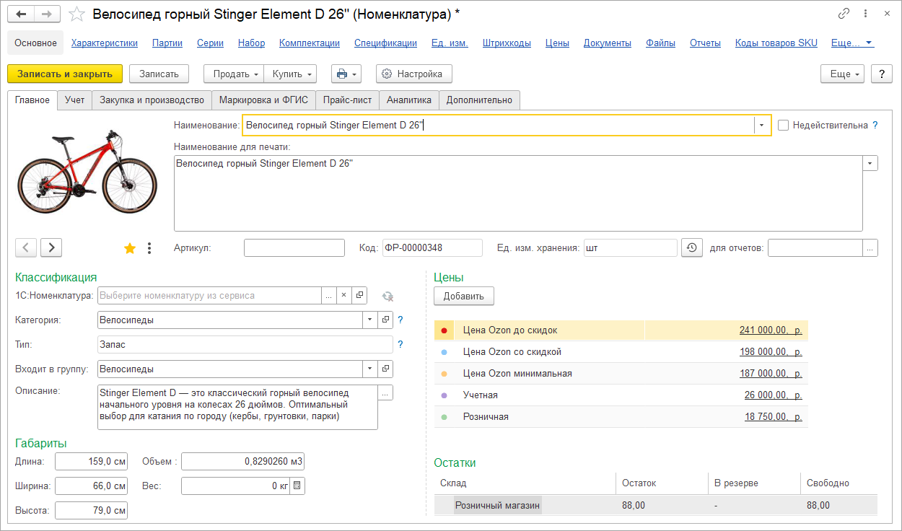902x531 pixels.
Task: Click the refresh icon next to 1С:Номенклатура
Action: (x=387, y=296)
